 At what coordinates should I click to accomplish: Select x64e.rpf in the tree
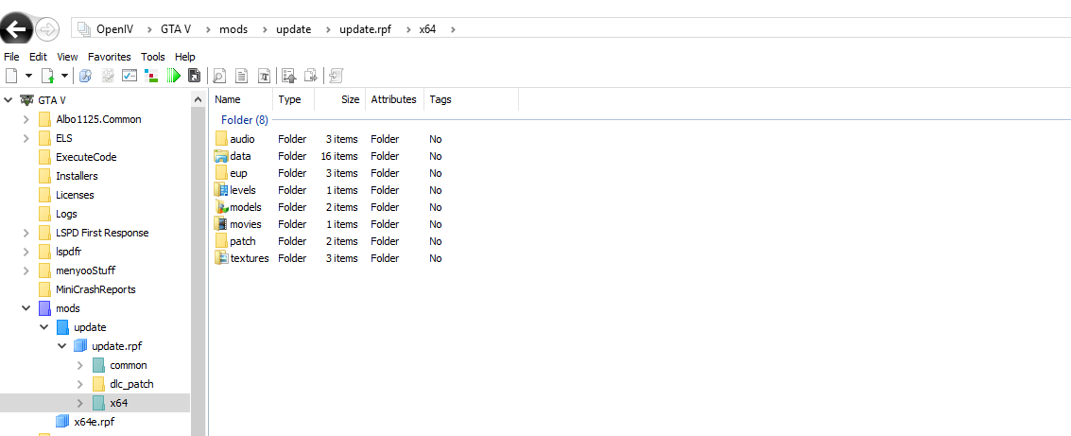click(x=94, y=422)
